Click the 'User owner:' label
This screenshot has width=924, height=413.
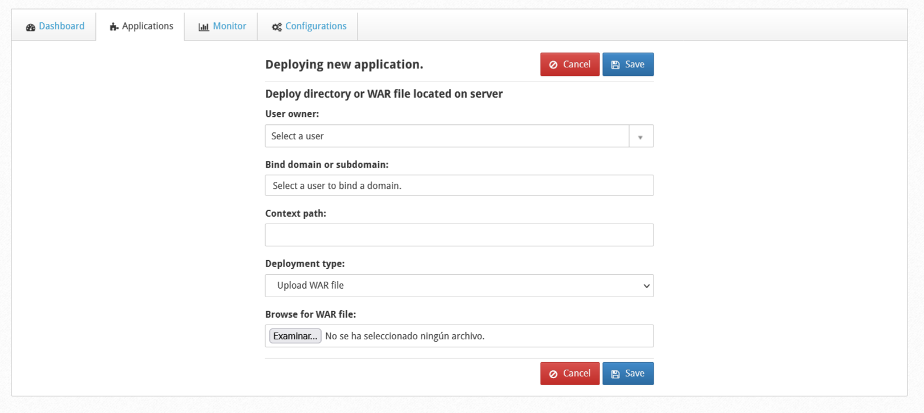(x=292, y=114)
